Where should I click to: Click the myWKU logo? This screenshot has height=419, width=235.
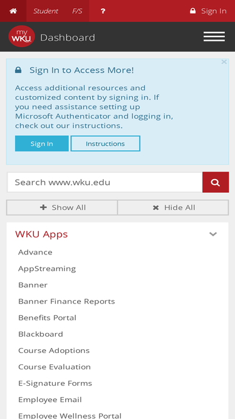point(21,36)
